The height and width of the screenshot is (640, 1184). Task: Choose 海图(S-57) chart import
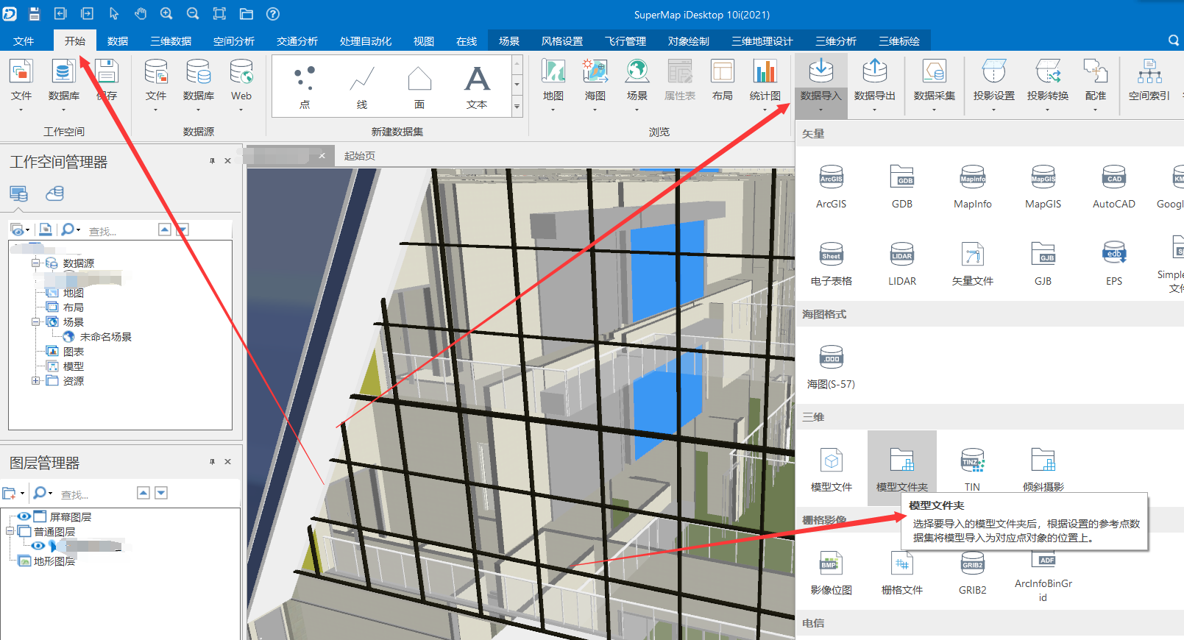click(x=831, y=367)
